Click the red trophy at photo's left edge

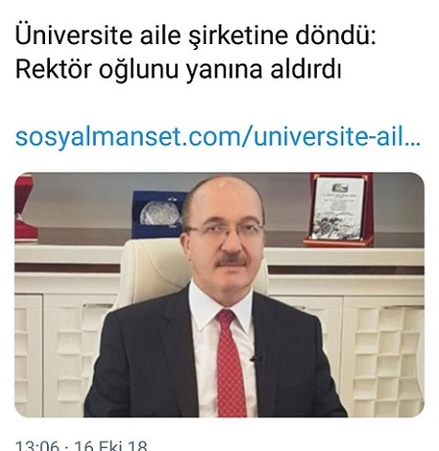pyautogui.click(x=24, y=208)
